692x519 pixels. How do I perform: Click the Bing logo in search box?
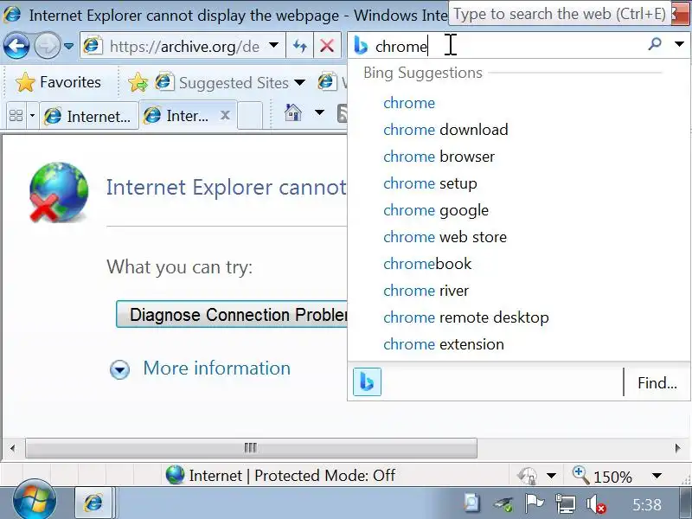tap(361, 46)
